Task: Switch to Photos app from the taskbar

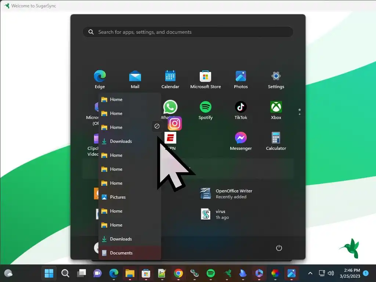Action: [291, 273]
